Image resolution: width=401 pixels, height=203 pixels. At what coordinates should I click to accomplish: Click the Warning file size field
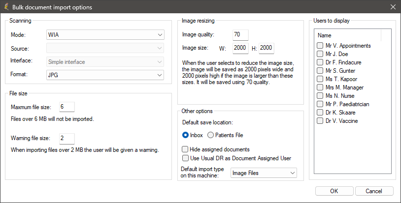click(x=67, y=138)
